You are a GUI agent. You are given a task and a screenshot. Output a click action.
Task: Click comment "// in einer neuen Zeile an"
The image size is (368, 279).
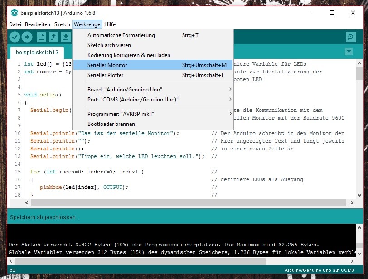coord(252,149)
